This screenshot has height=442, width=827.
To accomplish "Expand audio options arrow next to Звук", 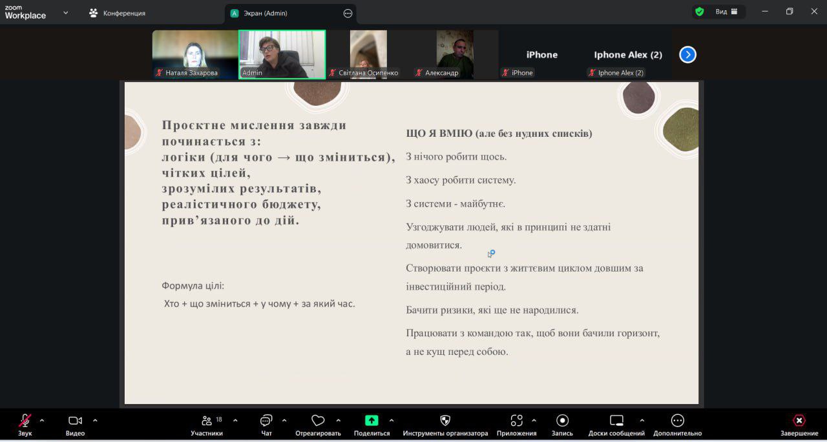I will click(42, 421).
